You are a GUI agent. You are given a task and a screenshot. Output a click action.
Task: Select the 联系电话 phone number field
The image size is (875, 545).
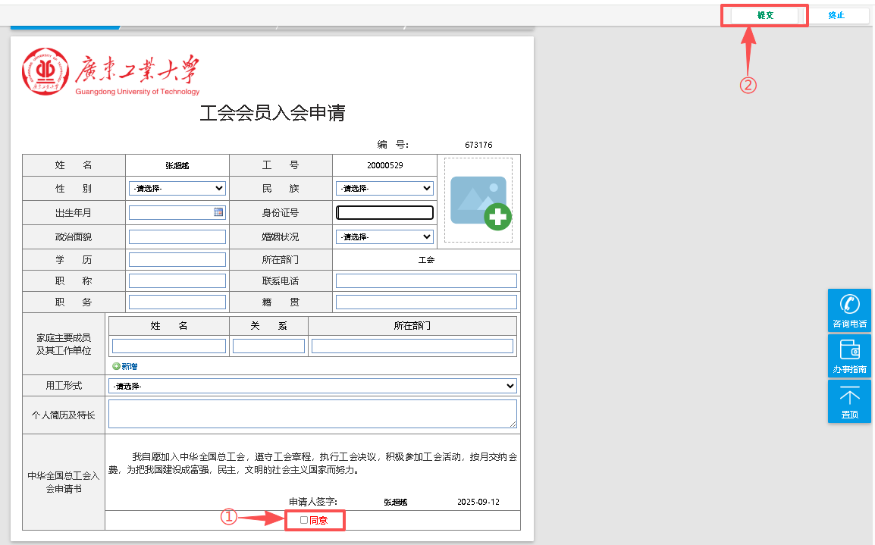tap(426, 281)
